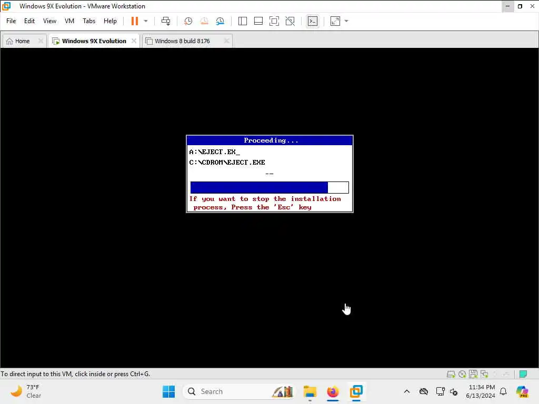Open the weather widget showing 73°F

[26, 391]
